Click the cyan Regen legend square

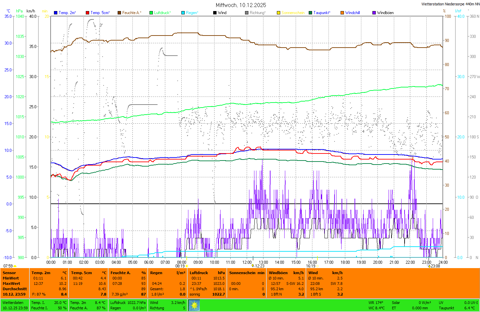[x=183, y=13]
